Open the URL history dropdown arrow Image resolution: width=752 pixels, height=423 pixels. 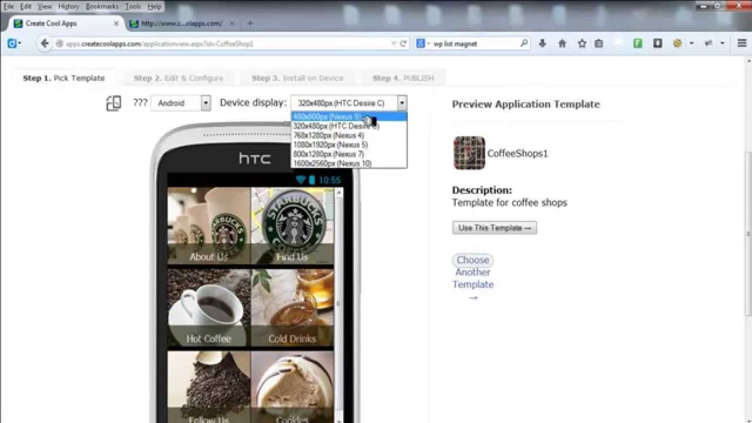[394, 43]
